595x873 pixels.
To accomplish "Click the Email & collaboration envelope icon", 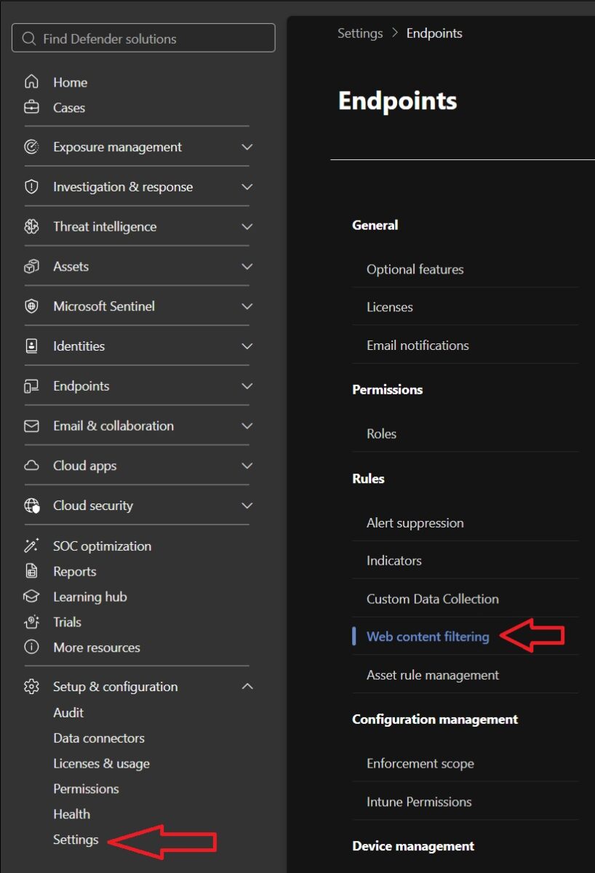I will 31,426.
